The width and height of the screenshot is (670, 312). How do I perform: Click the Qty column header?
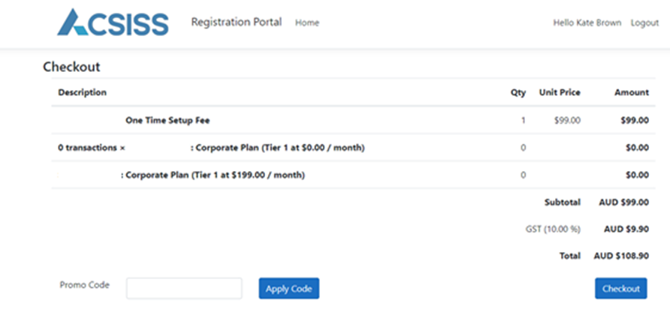[x=518, y=92]
